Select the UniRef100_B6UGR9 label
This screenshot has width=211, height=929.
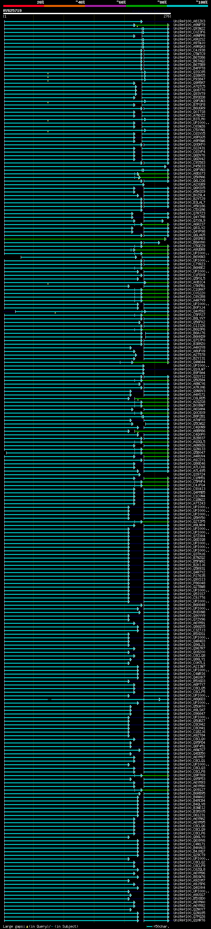click(x=189, y=108)
